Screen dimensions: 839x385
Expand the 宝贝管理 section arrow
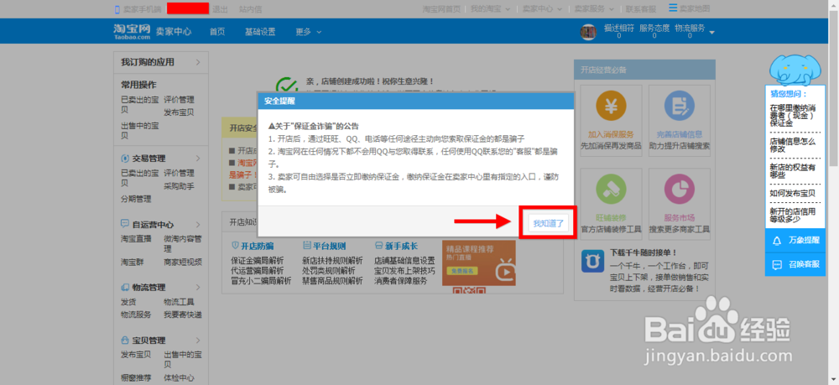pos(198,340)
